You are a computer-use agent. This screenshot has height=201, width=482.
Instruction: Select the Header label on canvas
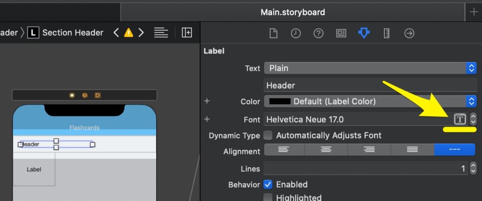(56, 144)
